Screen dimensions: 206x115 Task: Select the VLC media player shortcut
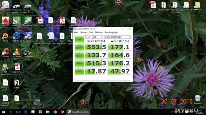pyautogui.click(x=17, y=54)
